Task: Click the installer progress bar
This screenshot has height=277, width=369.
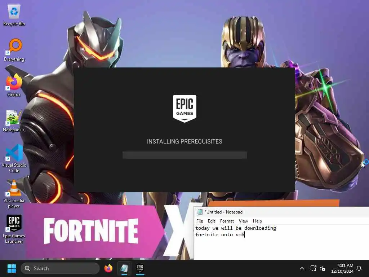Action: 184,155
